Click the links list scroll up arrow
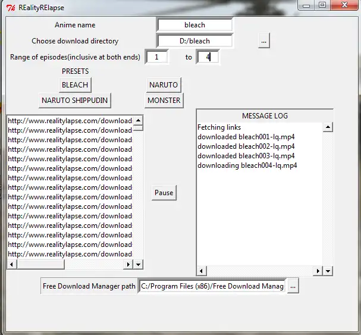This screenshot has height=335, width=361. 138,120
